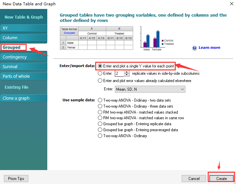This screenshot has width=236, height=184.
Task: Select RM two-way ANOVA matched values stacked
Action: [100, 112]
